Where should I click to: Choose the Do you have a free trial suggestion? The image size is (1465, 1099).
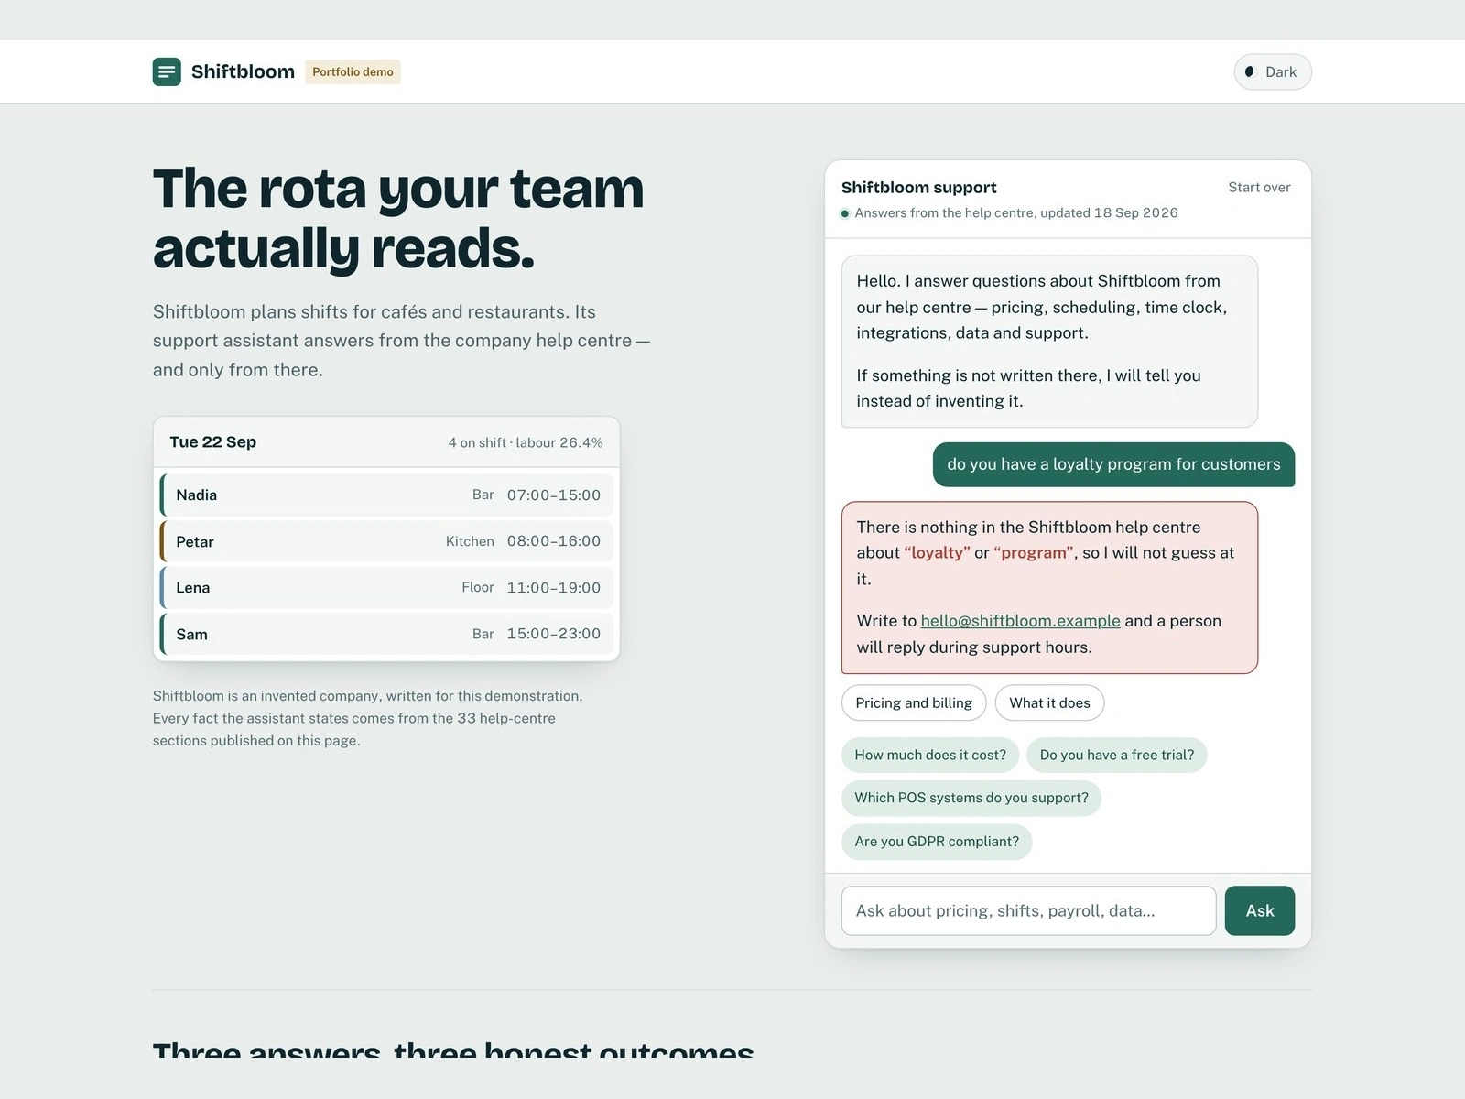[1117, 755]
